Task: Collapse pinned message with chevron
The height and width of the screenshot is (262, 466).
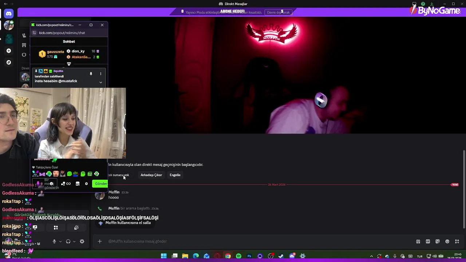Action: 100,82
